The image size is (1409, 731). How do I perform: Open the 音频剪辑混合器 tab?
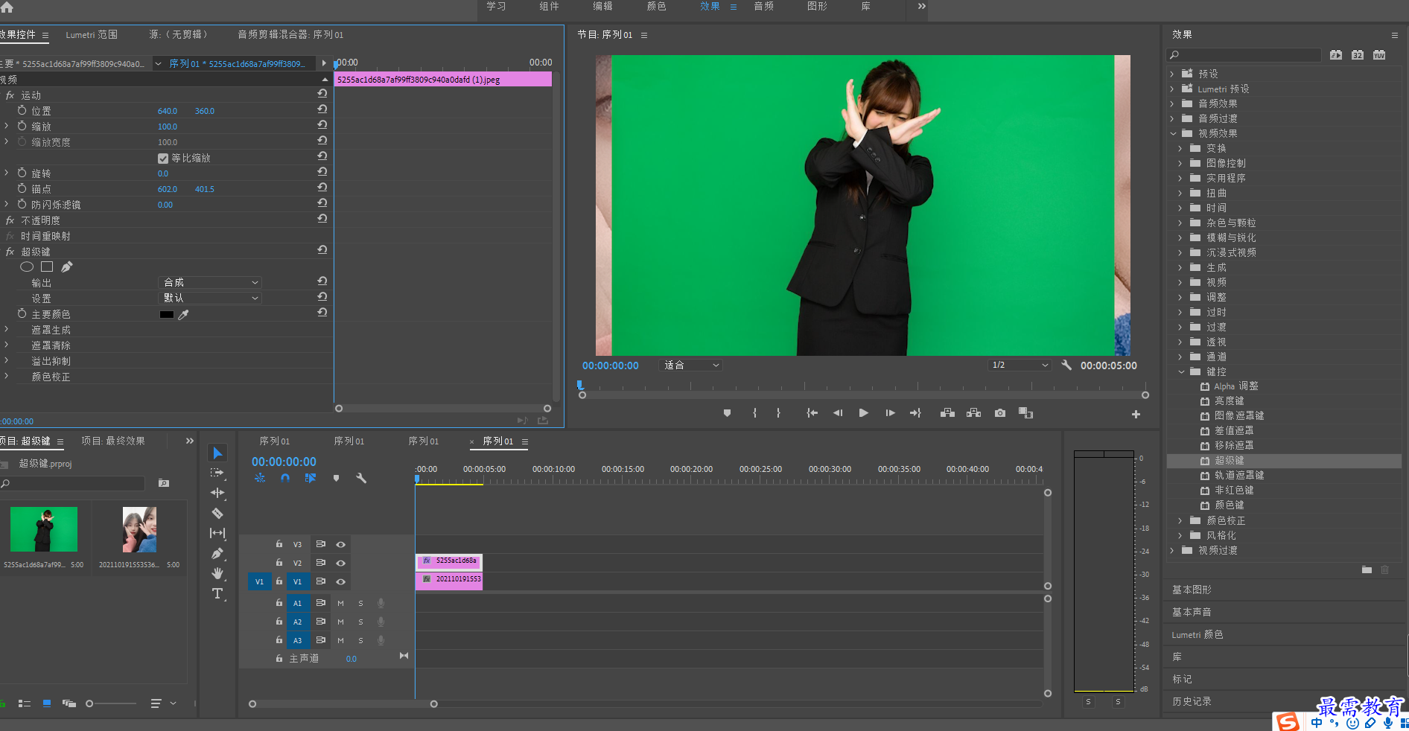(x=290, y=34)
